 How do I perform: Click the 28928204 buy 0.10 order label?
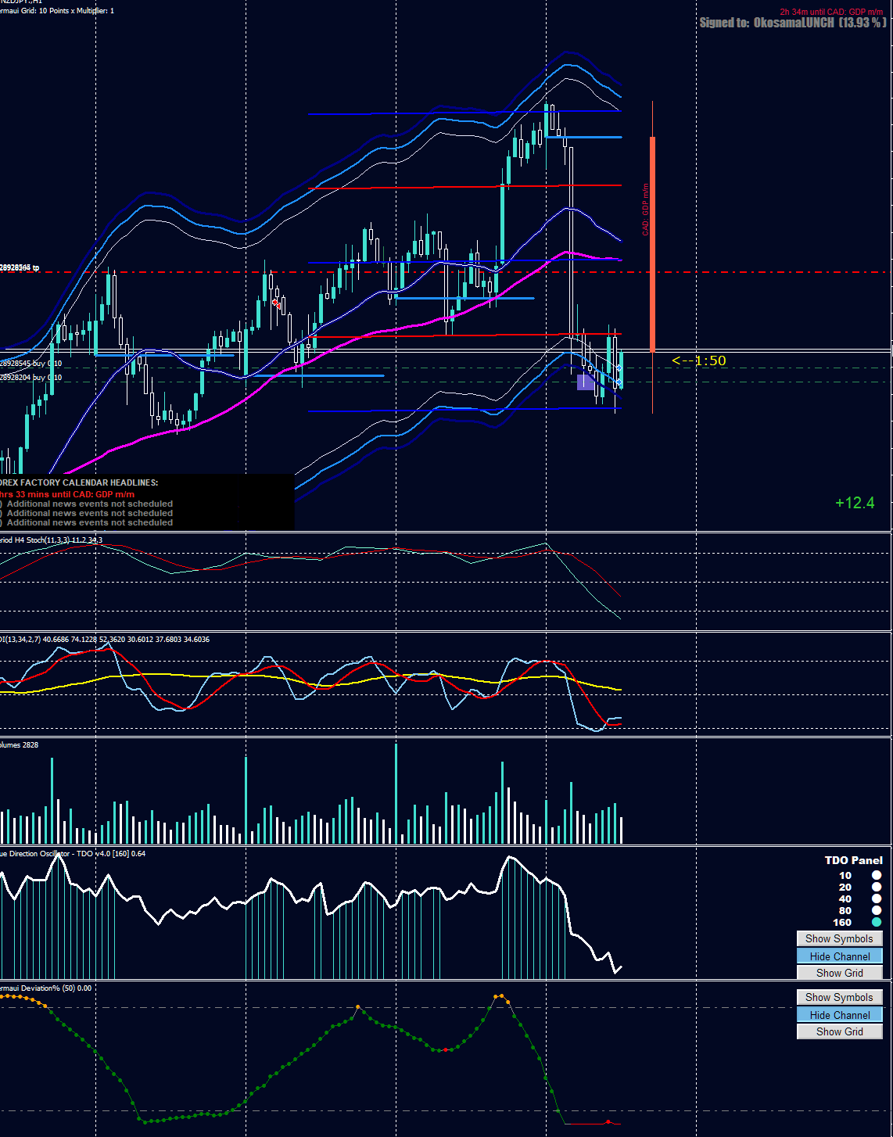click(x=31, y=378)
